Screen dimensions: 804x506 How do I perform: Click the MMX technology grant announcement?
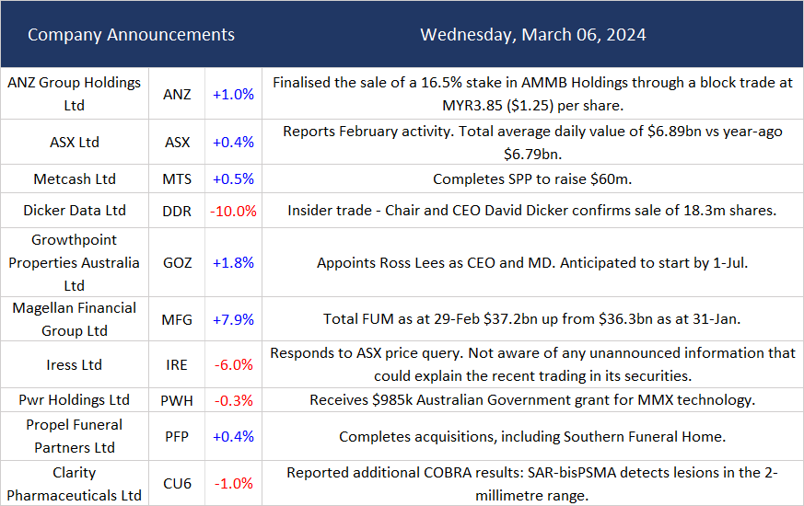pos(531,400)
